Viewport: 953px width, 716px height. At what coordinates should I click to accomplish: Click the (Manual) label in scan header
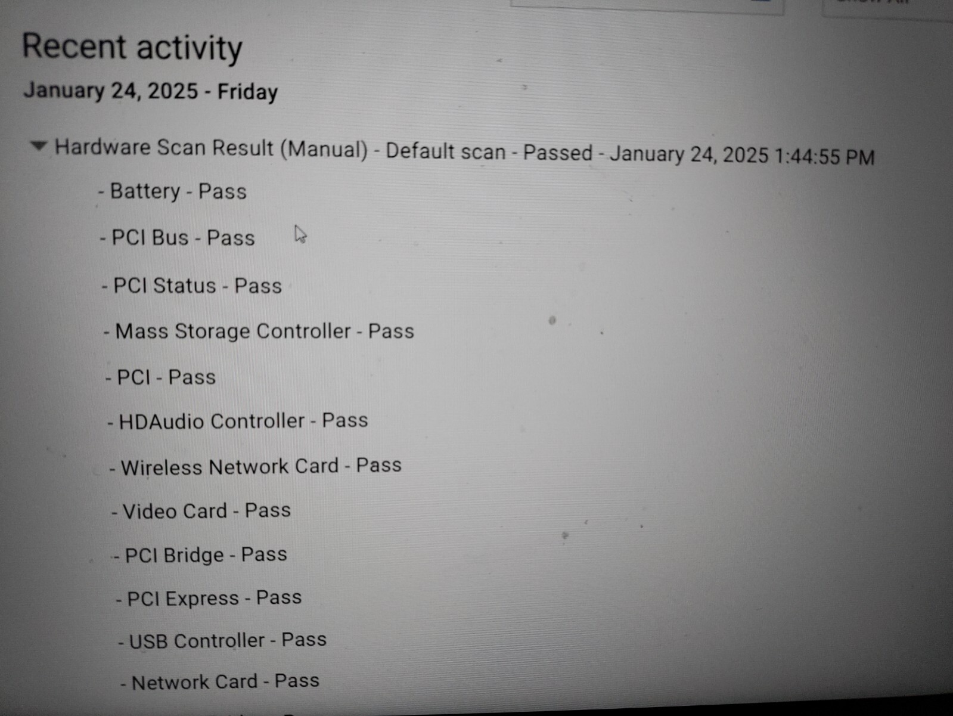[324, 149]
